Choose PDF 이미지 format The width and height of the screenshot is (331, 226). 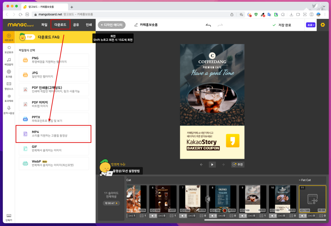[x=54, y=104]
